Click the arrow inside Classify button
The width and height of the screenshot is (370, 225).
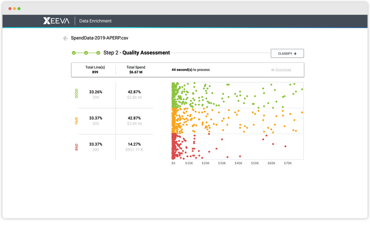click(x=295, y=54)
